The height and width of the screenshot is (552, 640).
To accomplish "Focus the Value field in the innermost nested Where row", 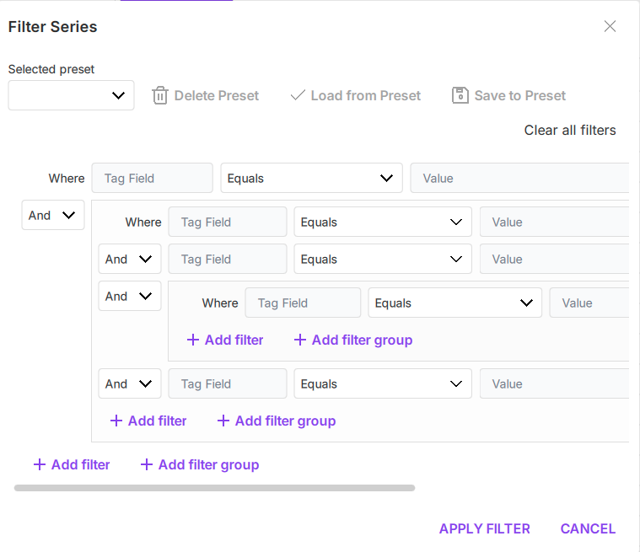I will 589,303.
